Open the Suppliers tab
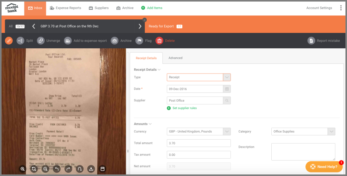The height and width of the screenshot is (176, 347). [99, 8]
